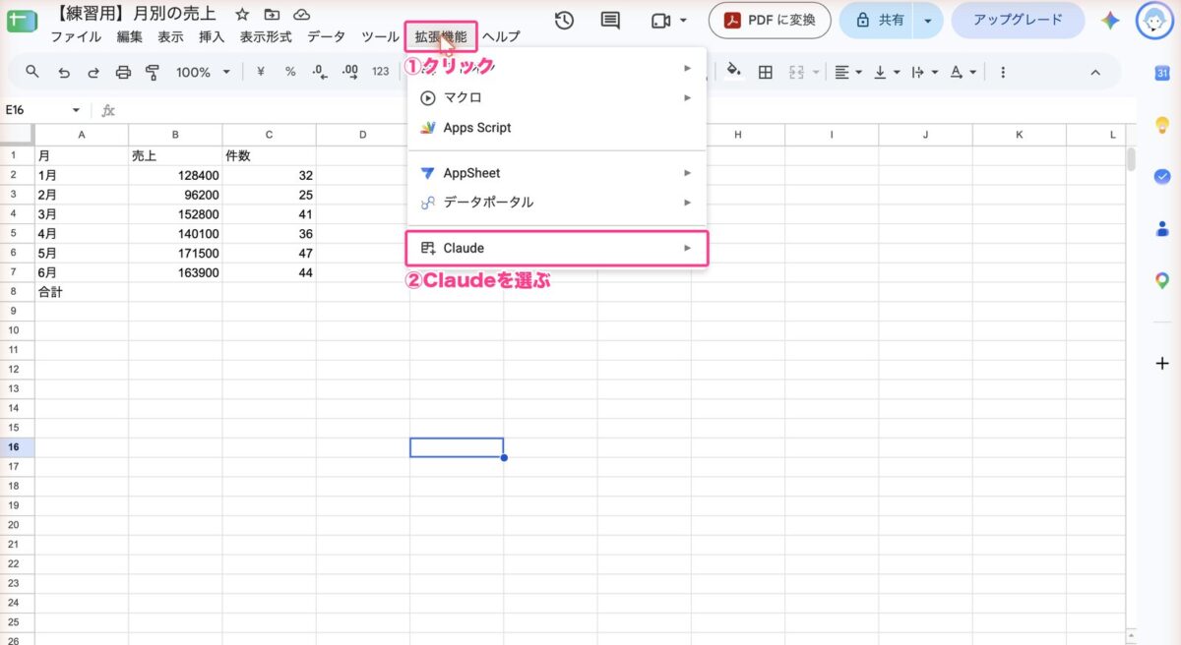Decrease decimal places

point(319,72)
